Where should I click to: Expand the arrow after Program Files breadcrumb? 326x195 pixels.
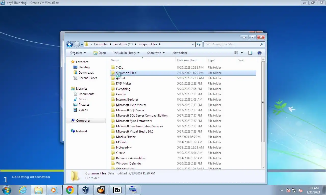click(160, 44)
